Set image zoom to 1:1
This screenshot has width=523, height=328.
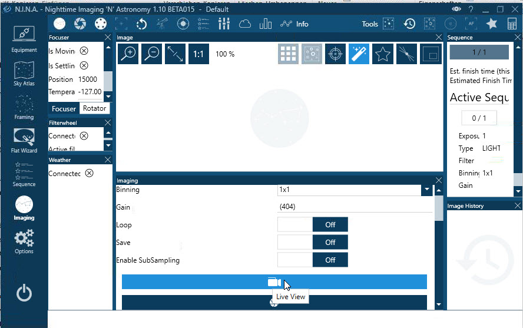coord(198,54)
